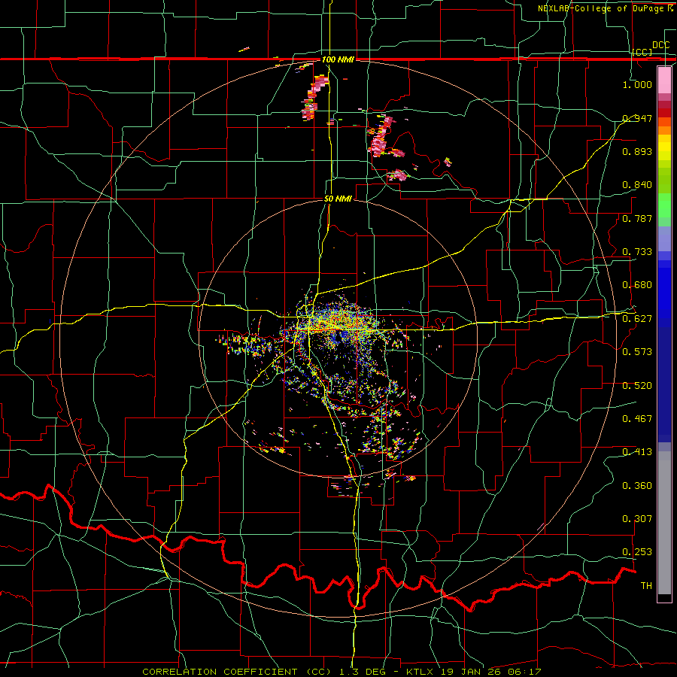Screen dimensions: 677x677
Task: Select the DCC label above the scale
Action: pyautogui.click(x=660, y=44)
